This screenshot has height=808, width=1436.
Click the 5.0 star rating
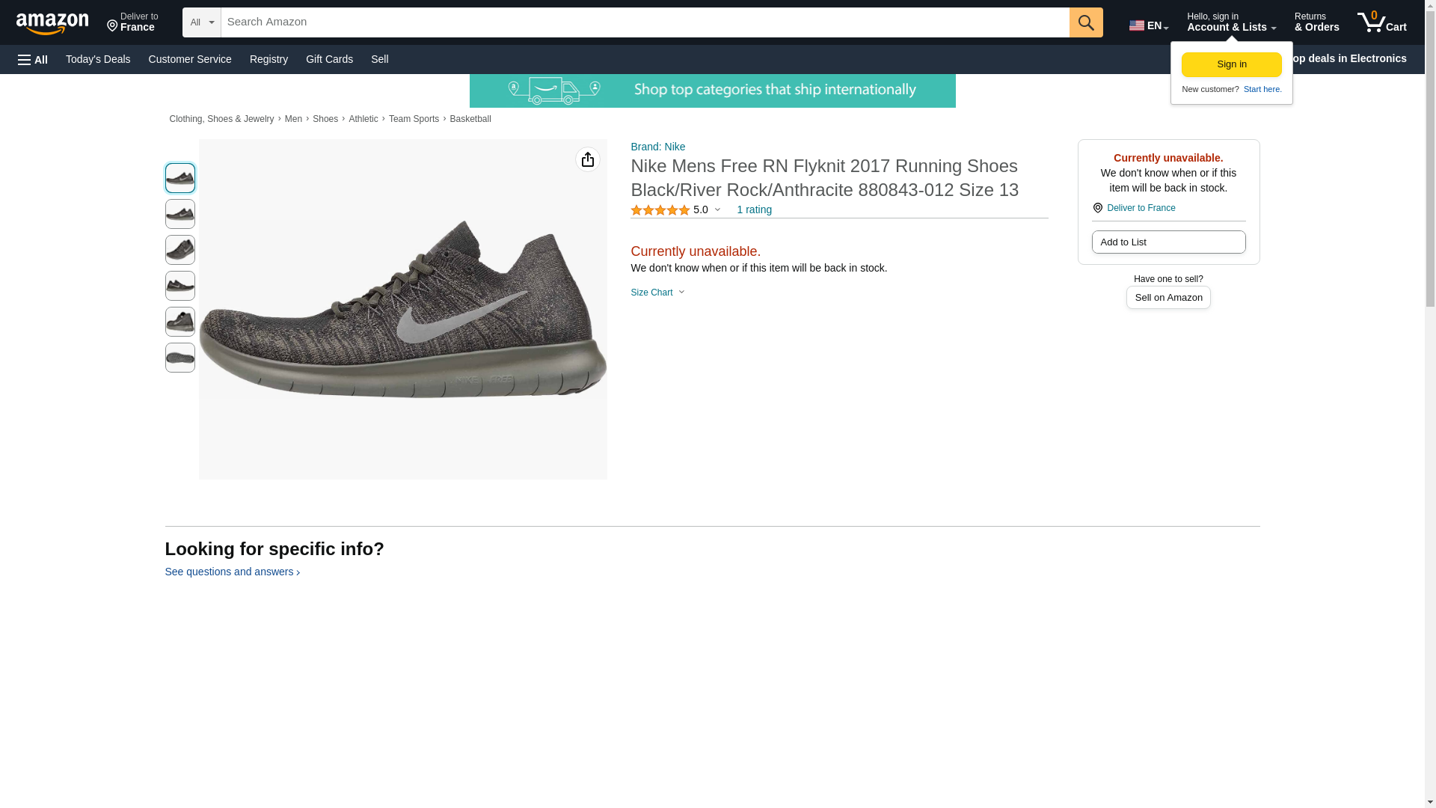point(675,210)
